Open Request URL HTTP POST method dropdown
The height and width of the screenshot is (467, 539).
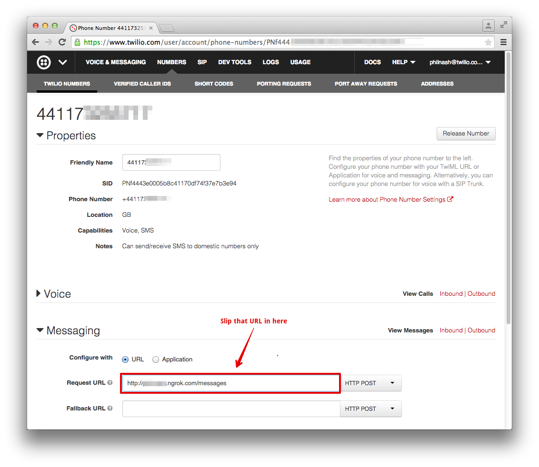pos(370,383)
